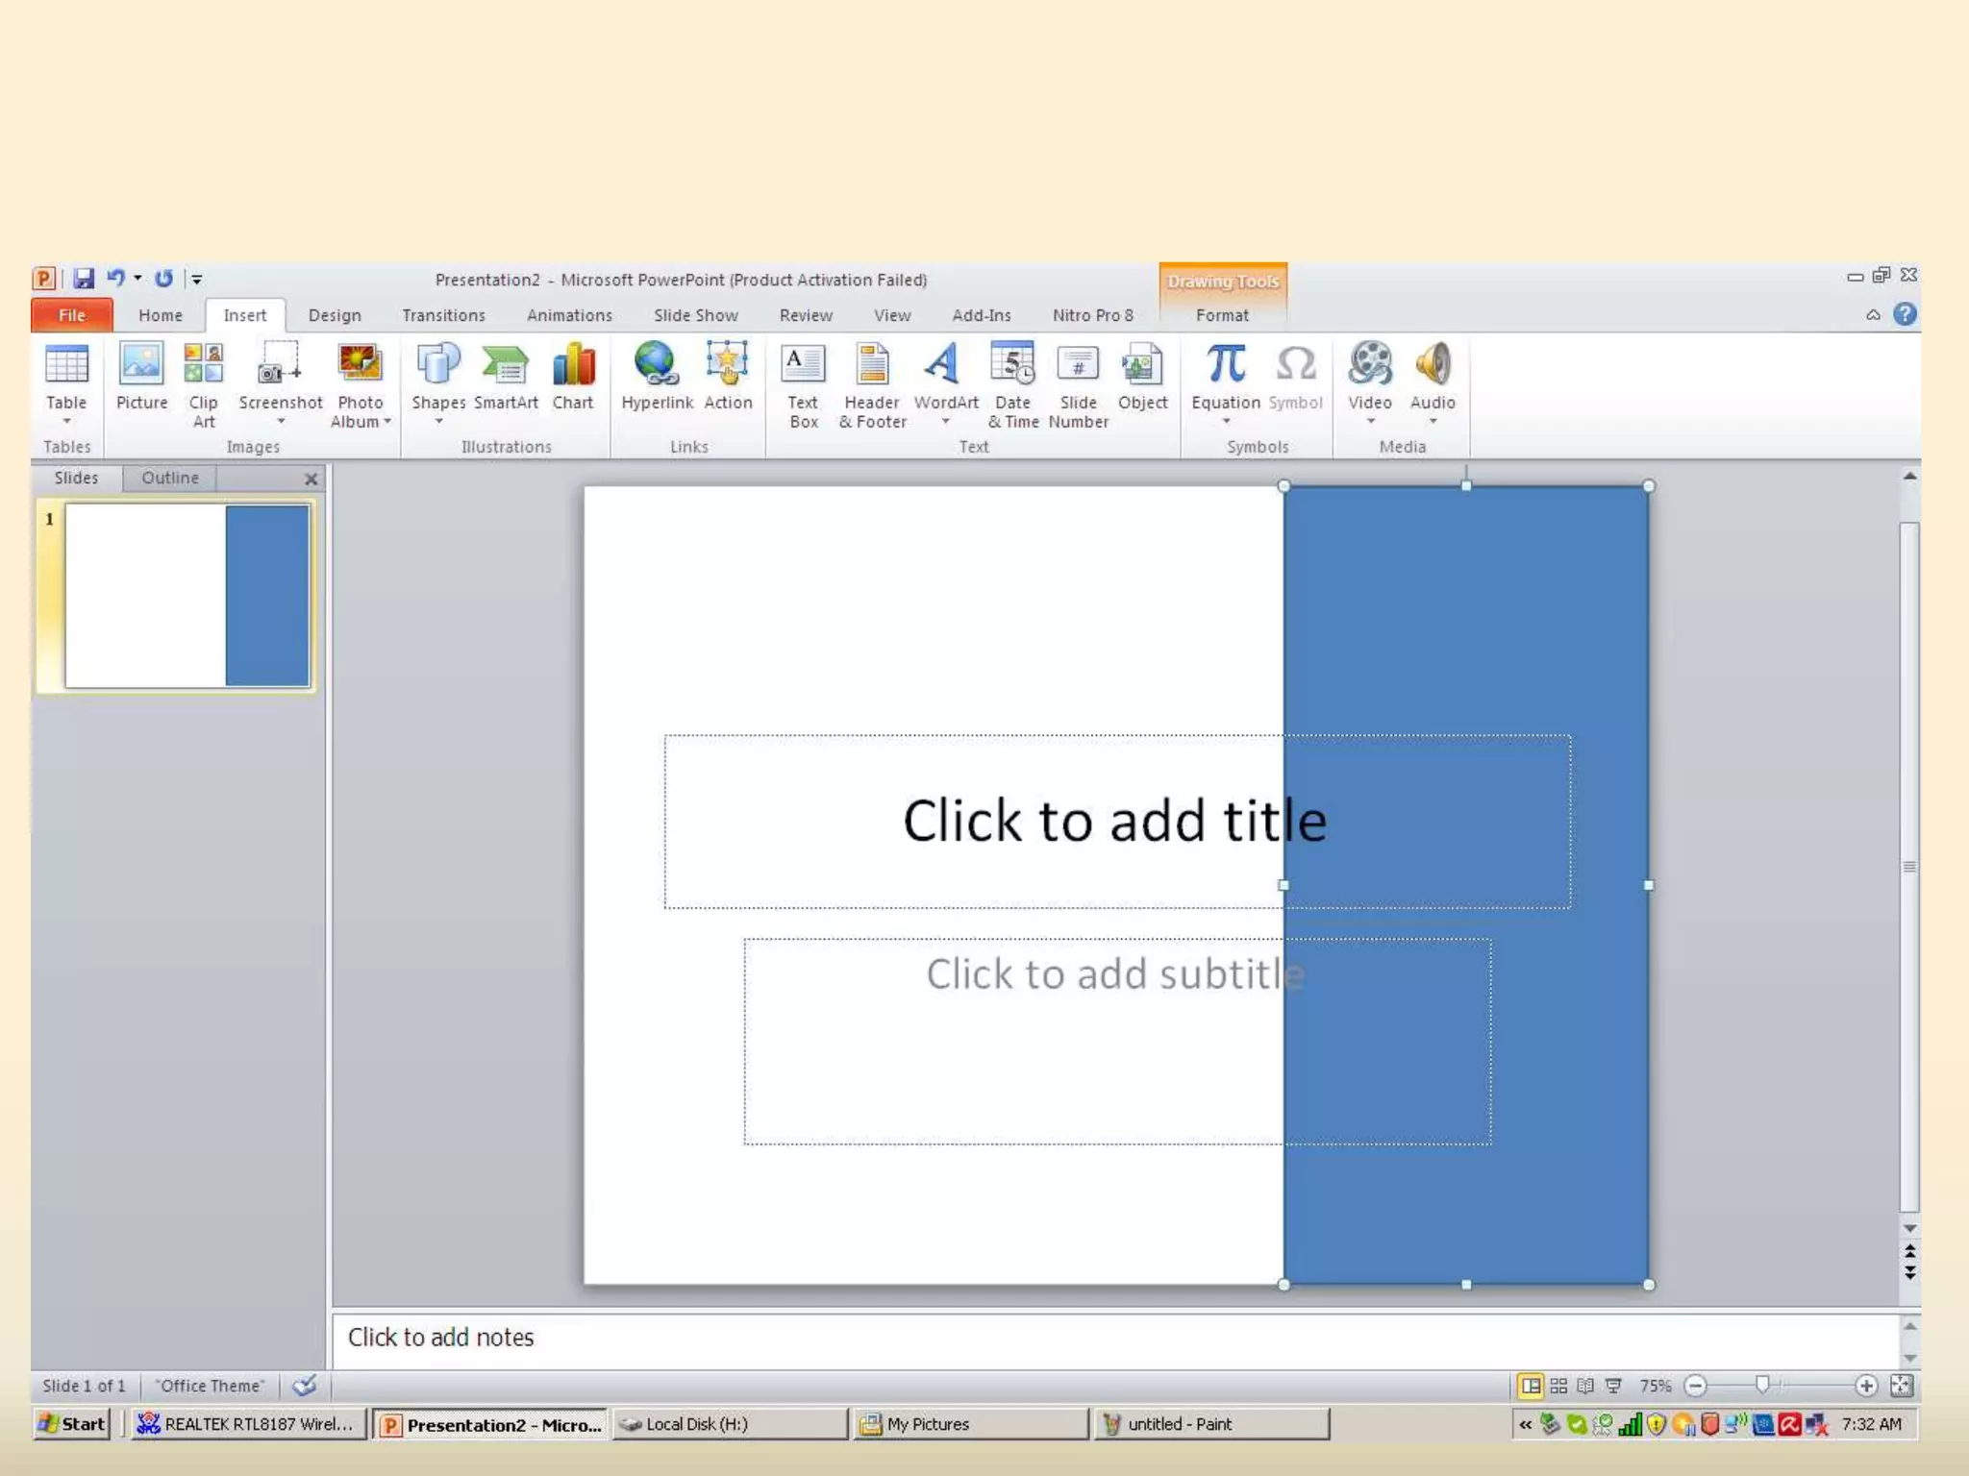
Task: Open the File menu button
Action: 72,315
